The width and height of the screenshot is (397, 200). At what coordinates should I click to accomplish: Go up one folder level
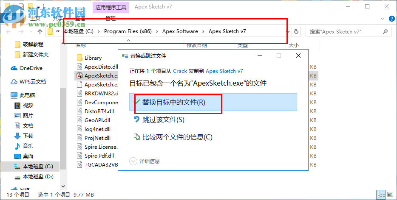pyautogui.click(x=40, y=32)
